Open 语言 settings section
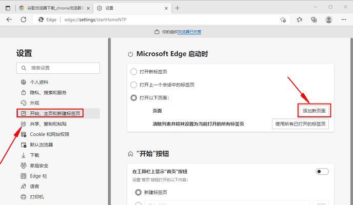The height and width of the screenshot is (205, 353). [x=58, y=187]
